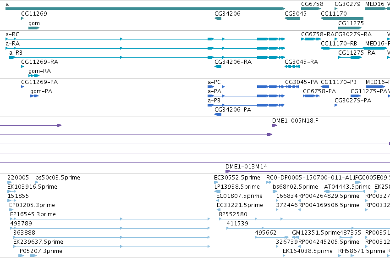Select the 151855 EST label
This screenshot has width=390, height=258.
18,196
